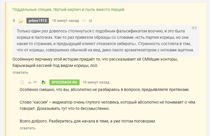Copy link to prbox1913's comment
210x136 pixels.
(x=84, y=21)
